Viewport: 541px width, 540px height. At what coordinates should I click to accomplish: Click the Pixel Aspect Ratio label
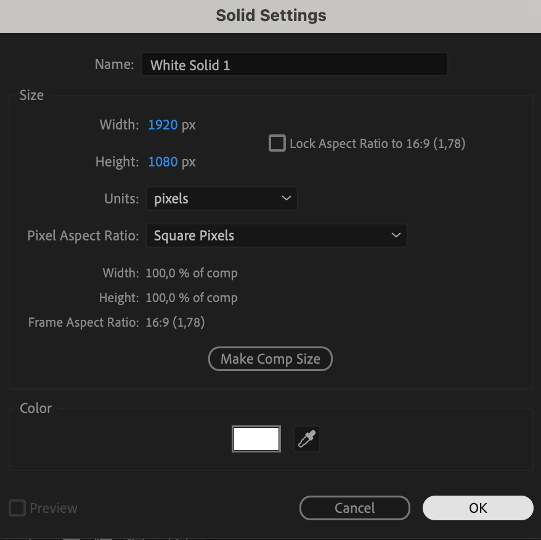tap(83, 236)
